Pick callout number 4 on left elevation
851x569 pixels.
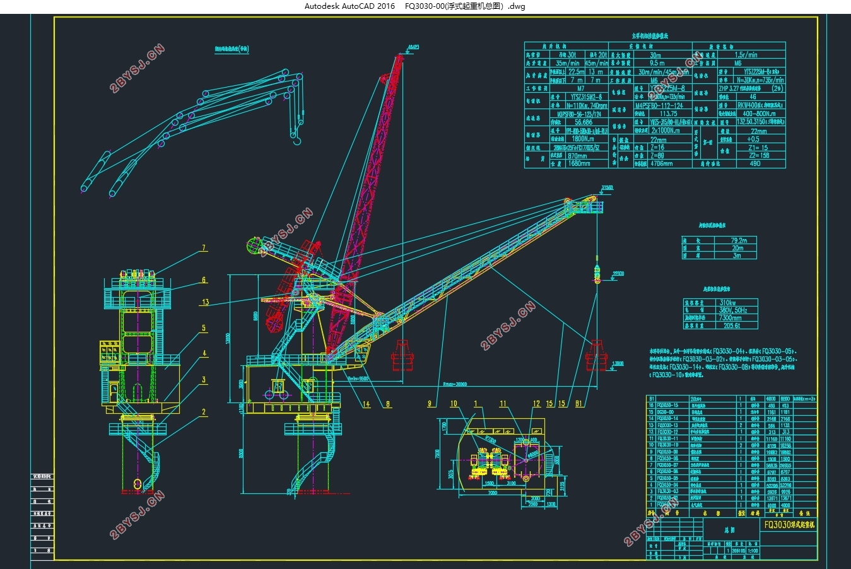(x=204, y=353)
